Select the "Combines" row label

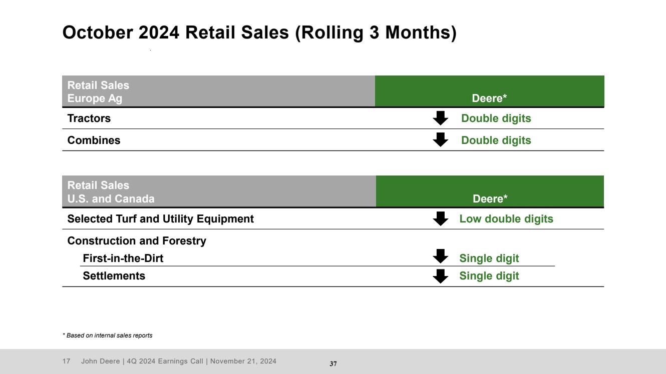(94, 140)
